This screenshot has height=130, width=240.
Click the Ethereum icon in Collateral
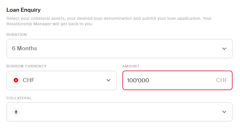click(x=16, y=112)
